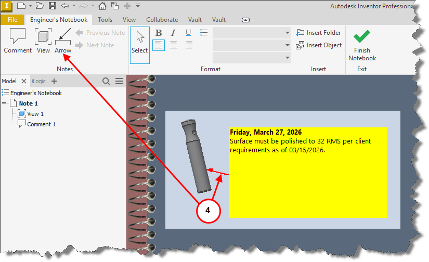429x262 pixels.
Task: Open the New file dropdown arrow
Action: click(30, 6)
